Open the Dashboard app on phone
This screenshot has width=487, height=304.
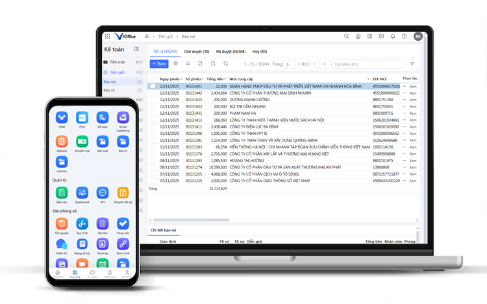coord(82,193)
